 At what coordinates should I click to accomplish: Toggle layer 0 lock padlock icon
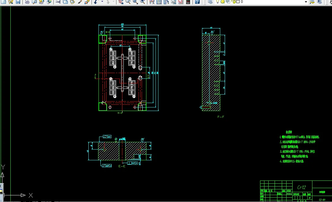234,2
